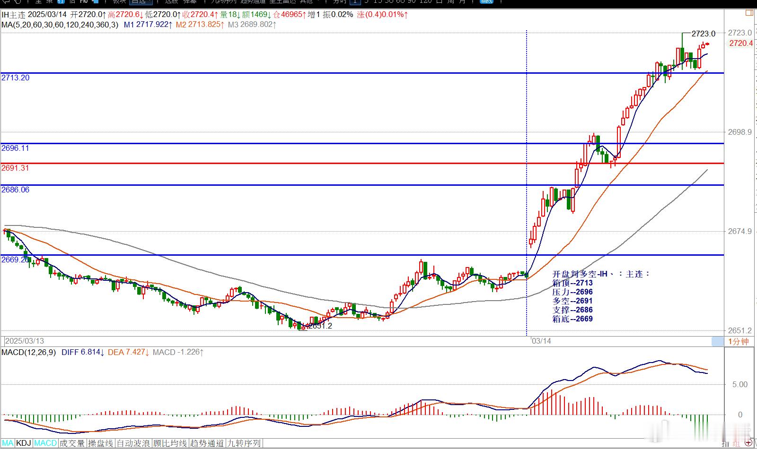Click the 开盘判多空-IH annotation title
Viewport: 757px width, 450px height.
[601, 274]
